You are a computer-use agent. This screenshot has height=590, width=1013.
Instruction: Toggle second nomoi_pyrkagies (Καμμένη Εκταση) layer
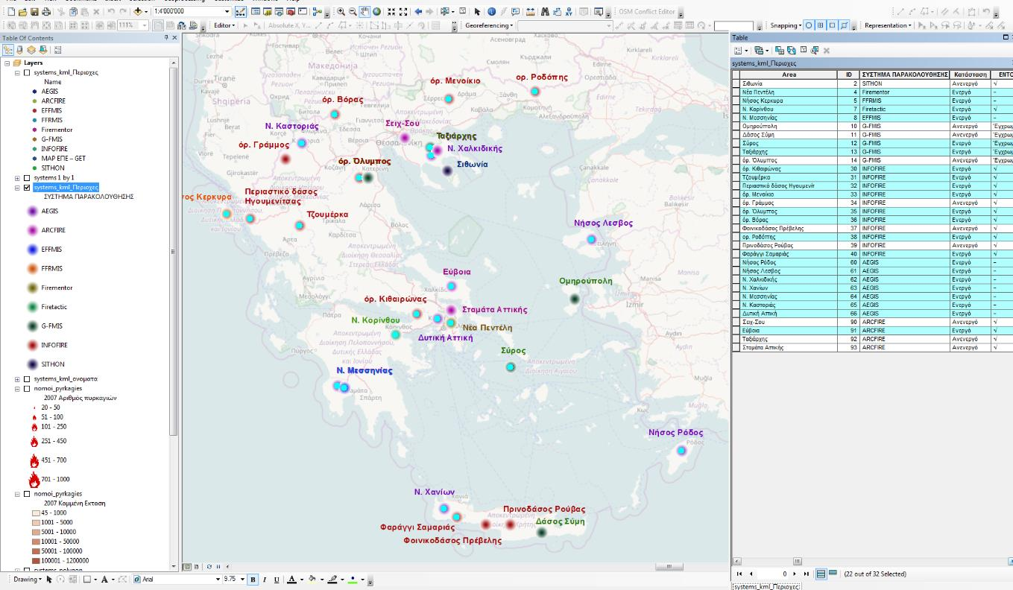tap(28, 494)
